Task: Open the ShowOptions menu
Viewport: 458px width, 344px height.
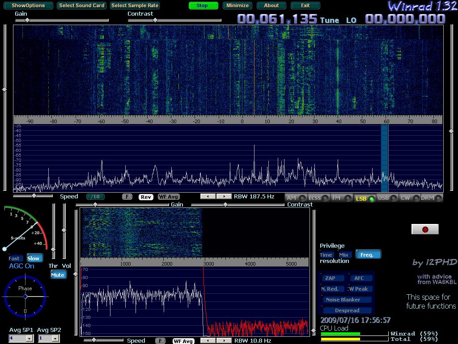Action: [28, 5]
